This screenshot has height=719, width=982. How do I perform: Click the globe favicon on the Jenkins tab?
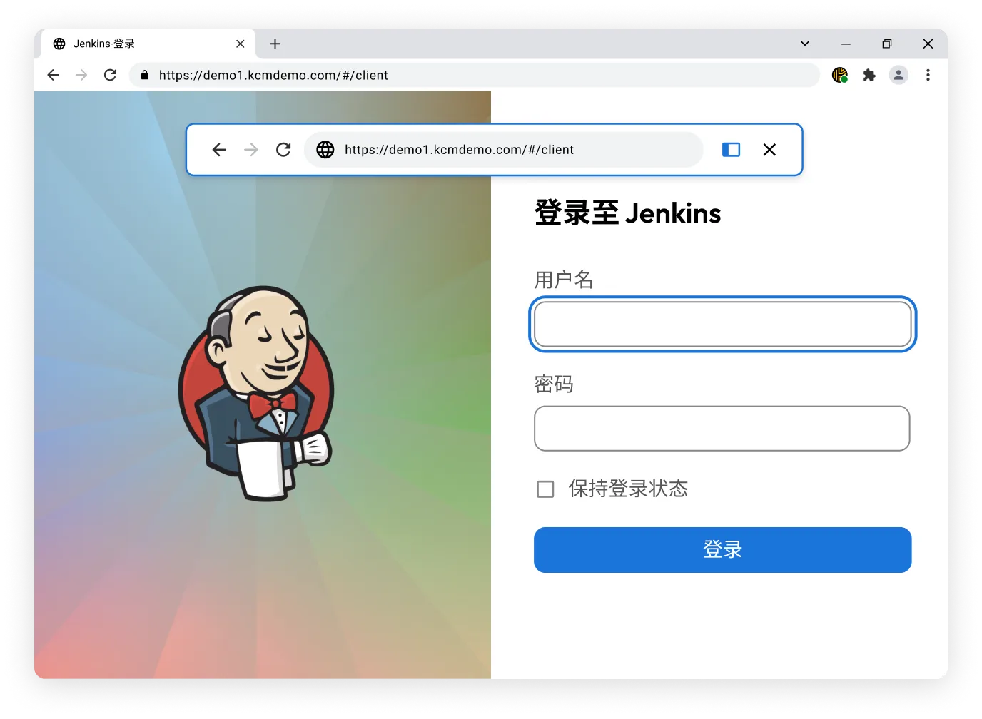(x=59, y=44)
